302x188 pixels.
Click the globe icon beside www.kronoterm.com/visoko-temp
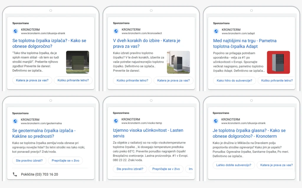pos(116,121)
